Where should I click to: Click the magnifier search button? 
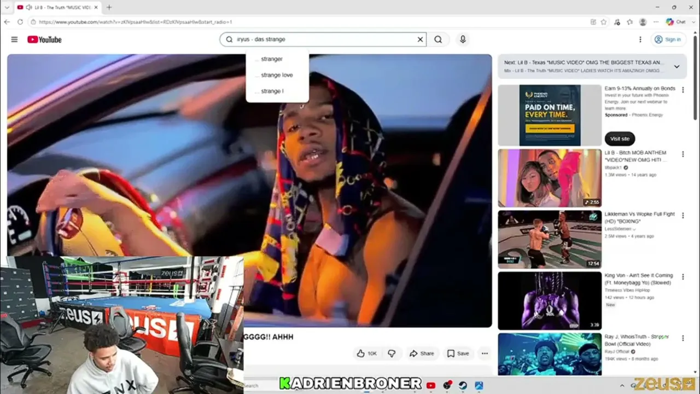[438, 39]
